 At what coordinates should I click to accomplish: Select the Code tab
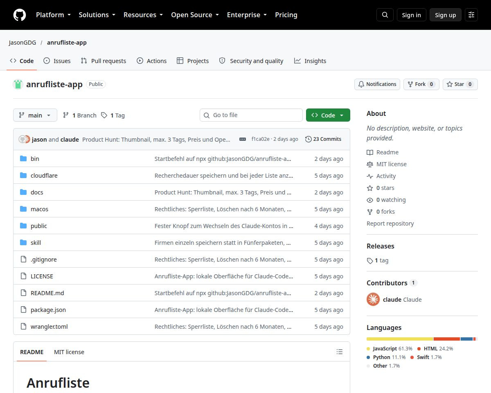pos(22,61)
